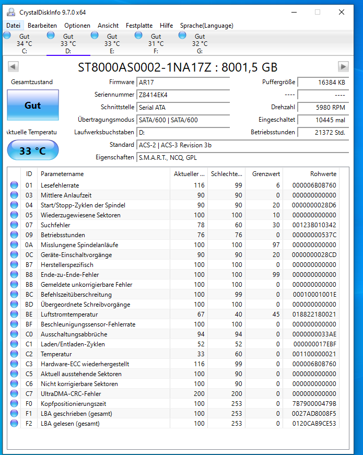Click the Betriebsstunden value 21372 Std.
This screenshot has height=455, width=363.
(323, 132)
